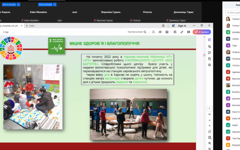The width and height of the screenshot is (240, 150).
Task: Open the generative summary panel icon
Action: tap(209, 40)
